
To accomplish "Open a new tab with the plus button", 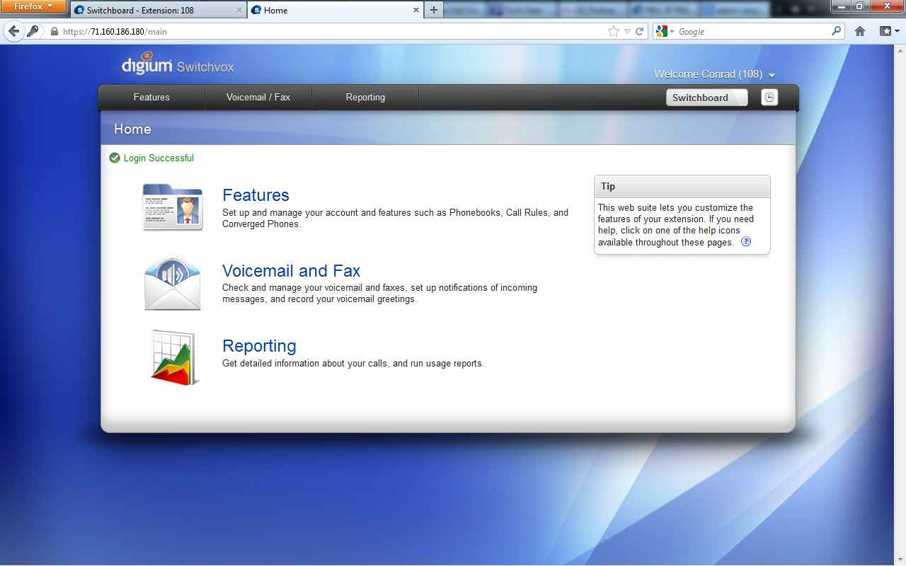I will click(434, 10).
